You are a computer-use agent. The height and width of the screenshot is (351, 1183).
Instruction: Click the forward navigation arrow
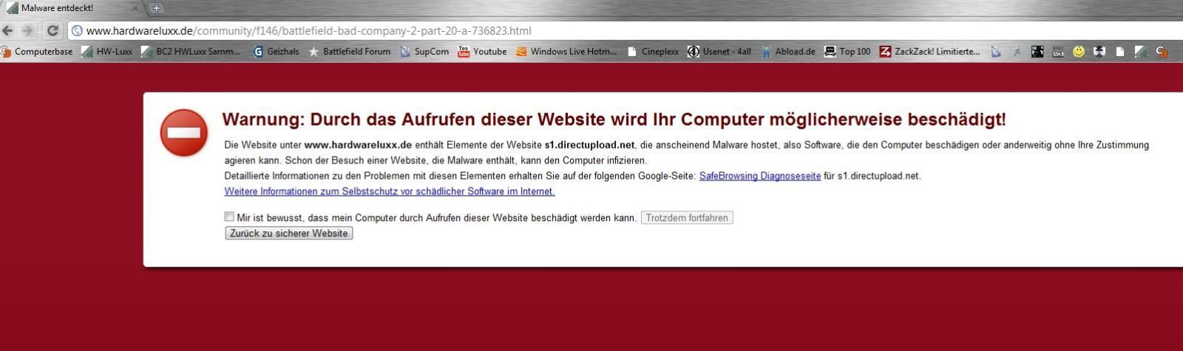[x=28, y=31]
